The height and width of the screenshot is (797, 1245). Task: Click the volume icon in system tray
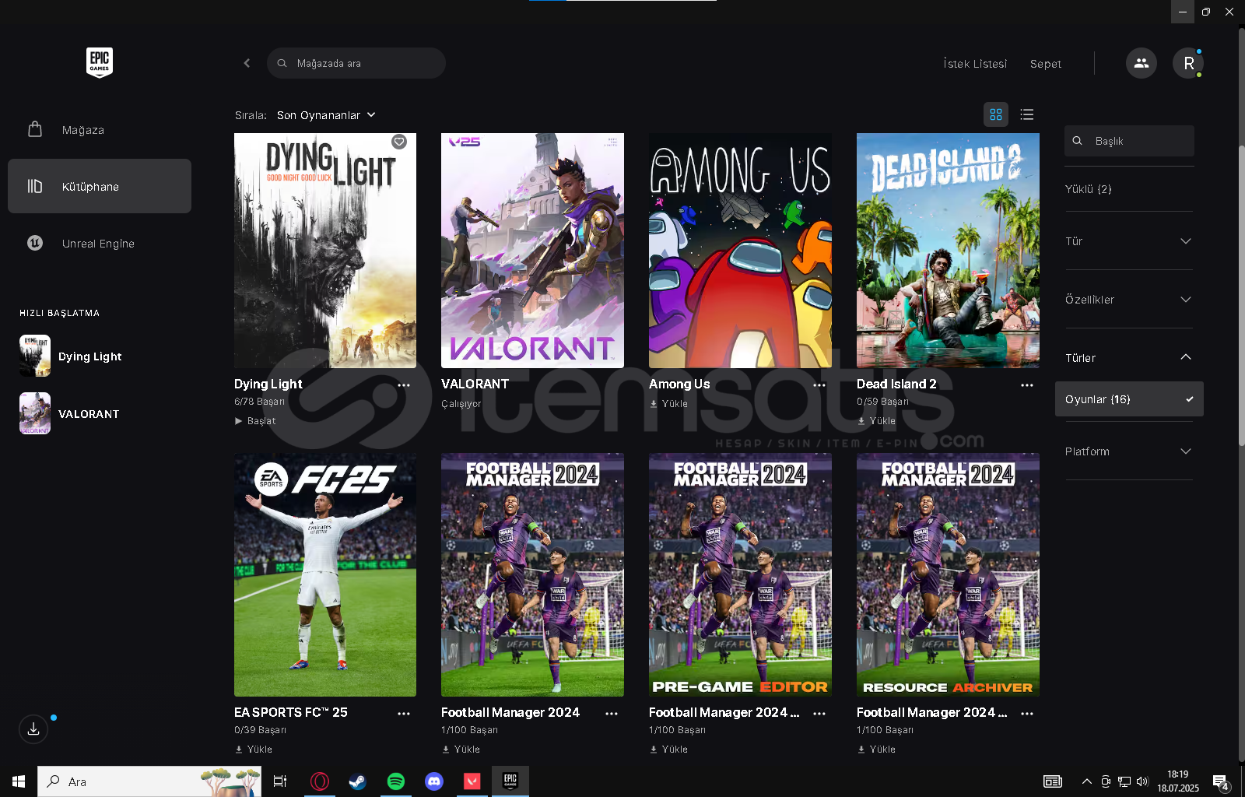tap(1142, 781)
